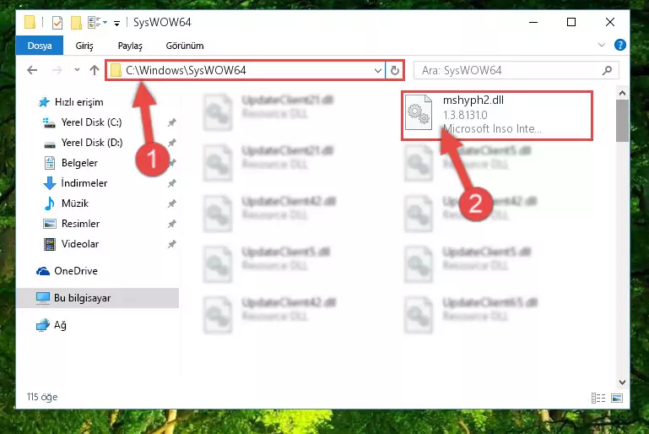649x434 pixels.
Task: Click the magnifier search icon
Action: pos(607,71)
